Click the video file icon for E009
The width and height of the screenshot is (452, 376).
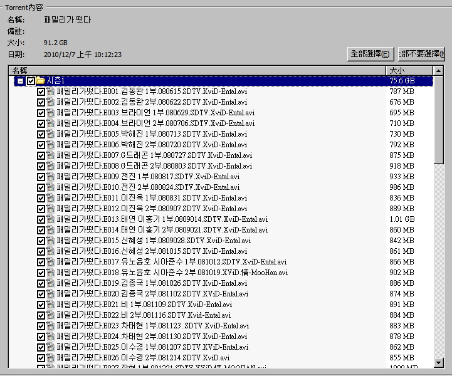(50, 177)
